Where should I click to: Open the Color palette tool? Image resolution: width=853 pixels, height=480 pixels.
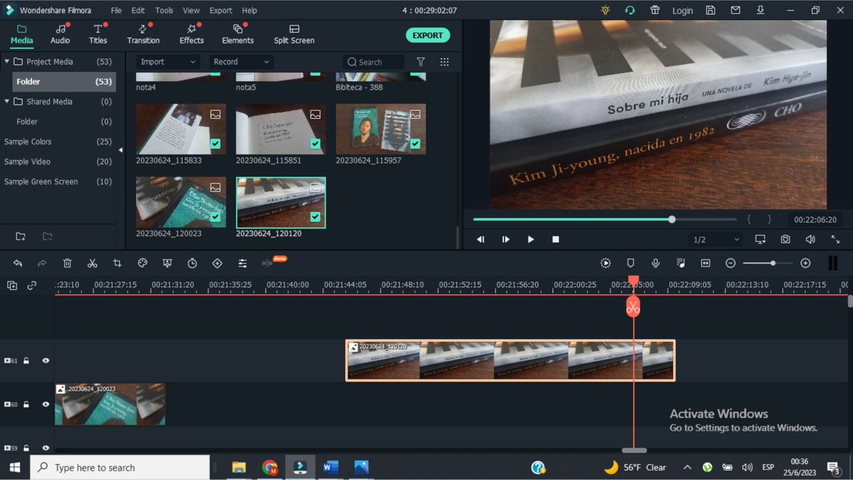(x=142, y=263)
